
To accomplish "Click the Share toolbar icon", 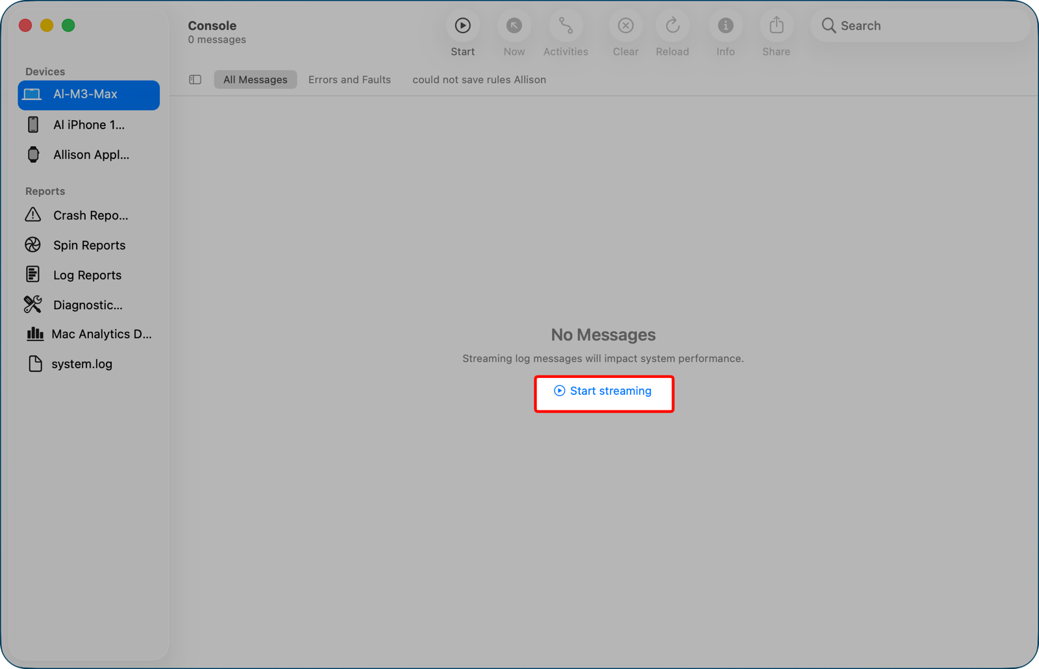I will tap(776, 26).
